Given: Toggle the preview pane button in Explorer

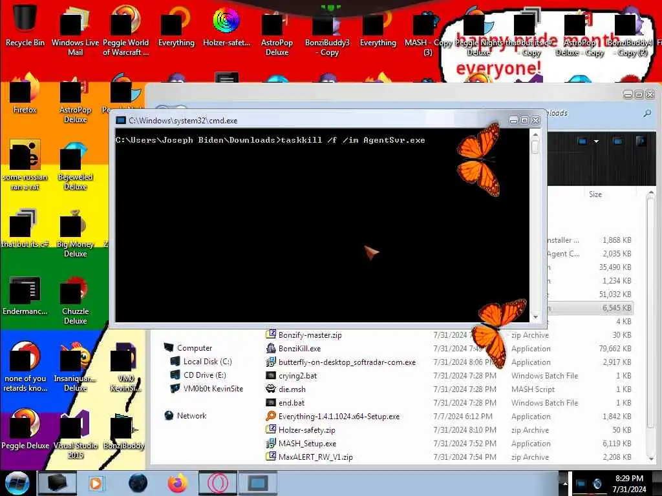Looking at the screenshot, I should coord(617,141).
